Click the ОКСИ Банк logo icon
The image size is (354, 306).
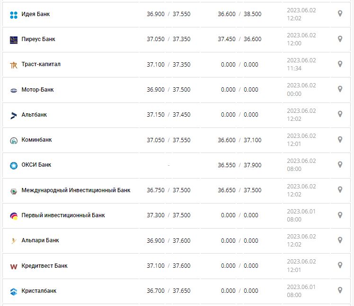click(13, 165)
